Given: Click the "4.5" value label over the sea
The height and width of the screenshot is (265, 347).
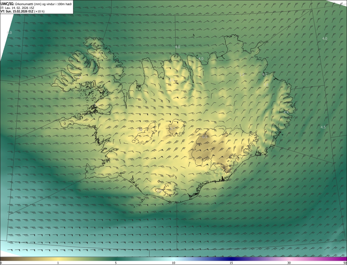Looking at the screenshot, I should [323, 127].
